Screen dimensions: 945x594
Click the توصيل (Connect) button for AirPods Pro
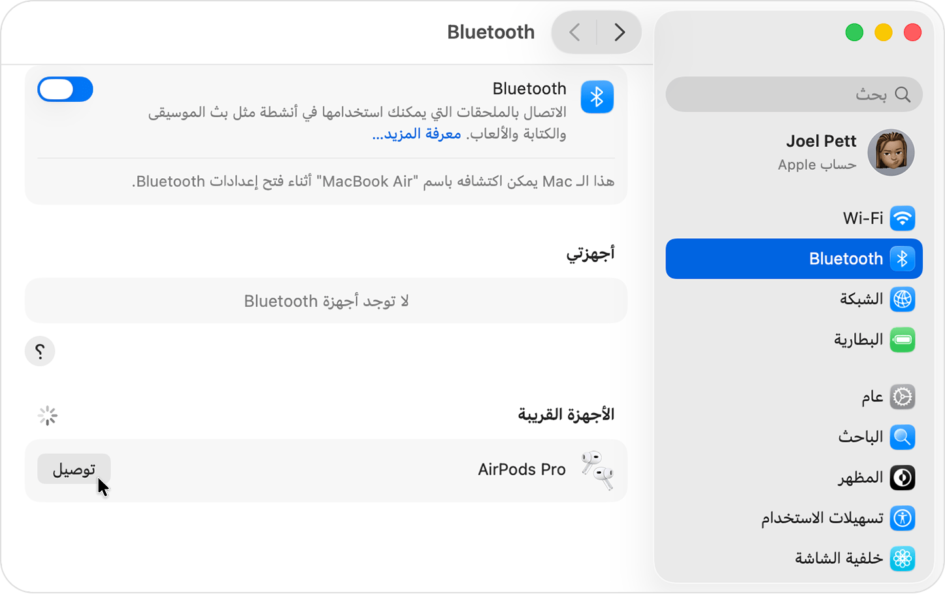pyautogui.click(x=74, y=469)
